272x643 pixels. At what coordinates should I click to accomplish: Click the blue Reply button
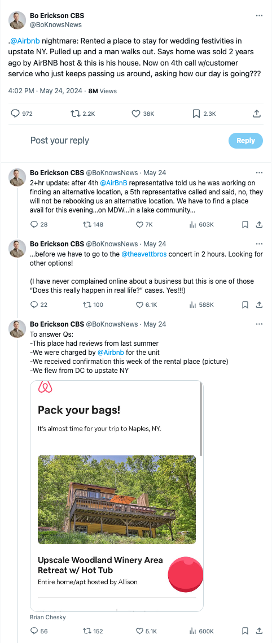click(x=245, y=140)
